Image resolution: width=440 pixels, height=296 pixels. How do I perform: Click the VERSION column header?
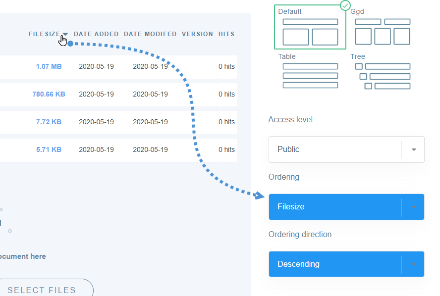click(x=197, y=34)
